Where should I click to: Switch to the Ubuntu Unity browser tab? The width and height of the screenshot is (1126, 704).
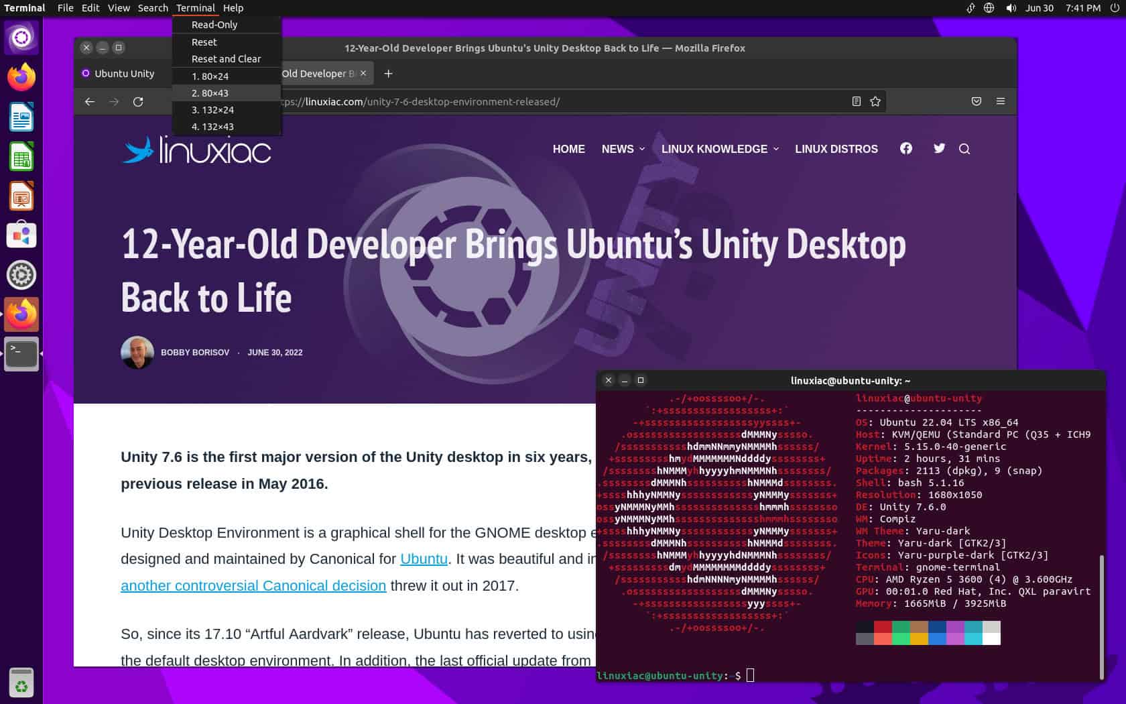pyautogui.click(x=123, y=73)
